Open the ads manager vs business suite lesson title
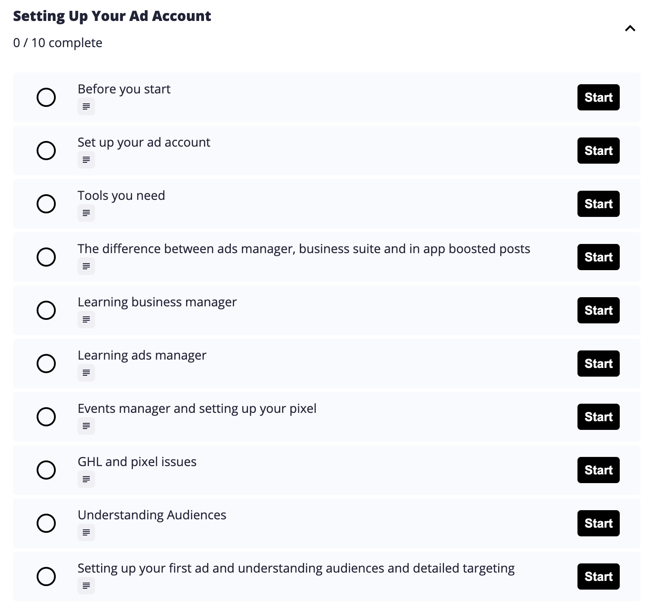 point(304,249)
